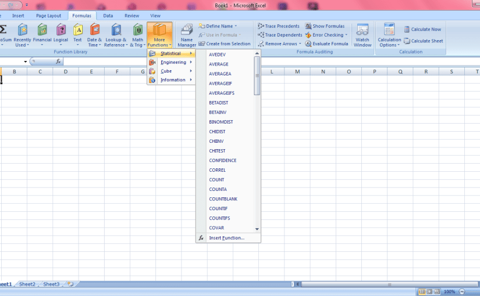Open the Watch Window
Viewport: 480px width, 296px height.
[362, 35]
